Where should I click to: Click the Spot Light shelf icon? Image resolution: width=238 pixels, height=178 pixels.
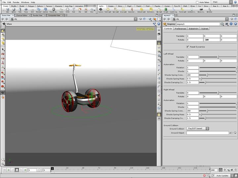pyautogui.click(x=115, y=10)
